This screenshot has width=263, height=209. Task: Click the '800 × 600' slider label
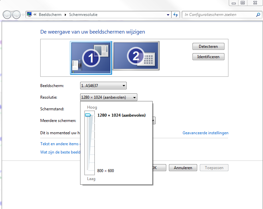[x=105, y=170]
